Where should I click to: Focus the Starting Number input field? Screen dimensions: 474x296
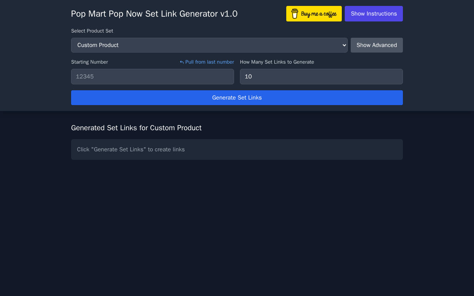152,77
